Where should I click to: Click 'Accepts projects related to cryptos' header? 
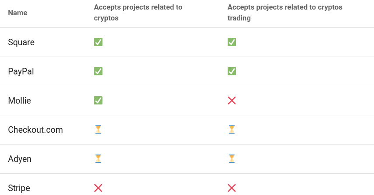(x=138, y=13)
